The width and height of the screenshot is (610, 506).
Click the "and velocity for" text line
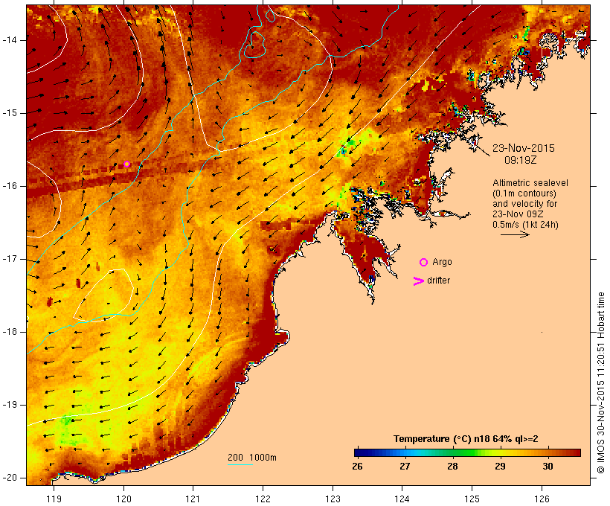[524, 204]
